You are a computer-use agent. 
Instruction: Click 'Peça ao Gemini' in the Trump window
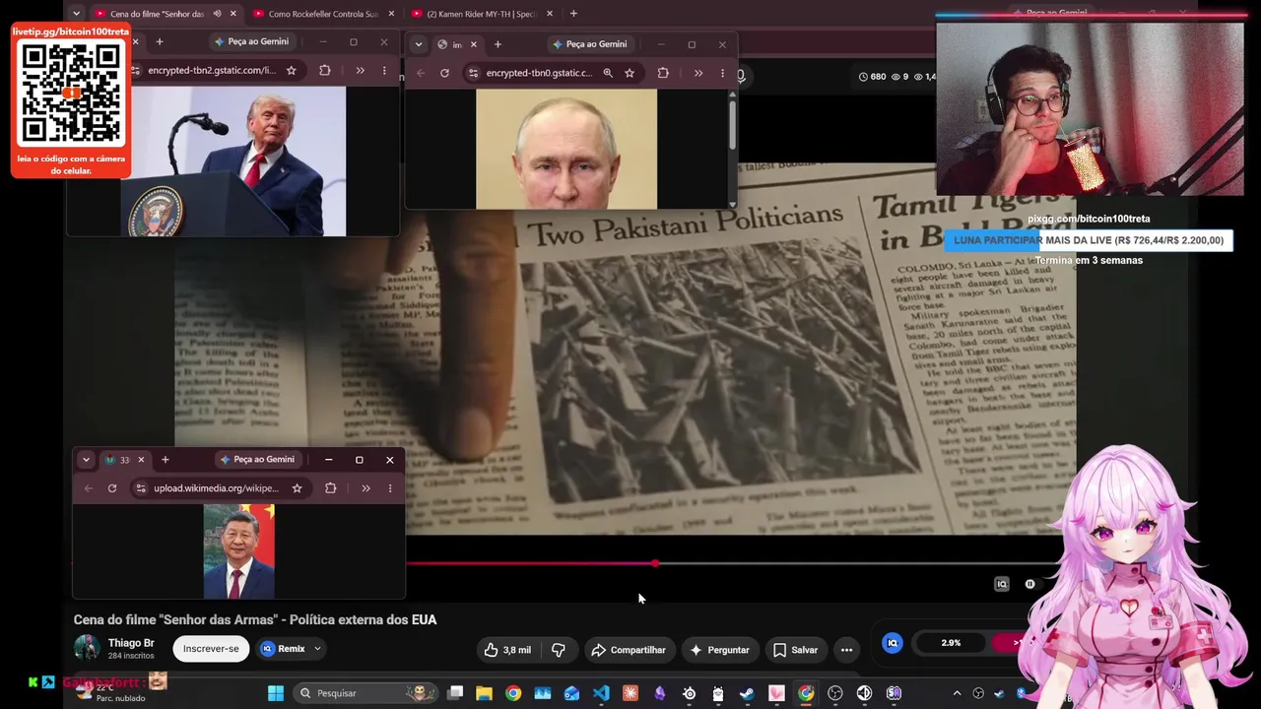(x=252, y=42)
